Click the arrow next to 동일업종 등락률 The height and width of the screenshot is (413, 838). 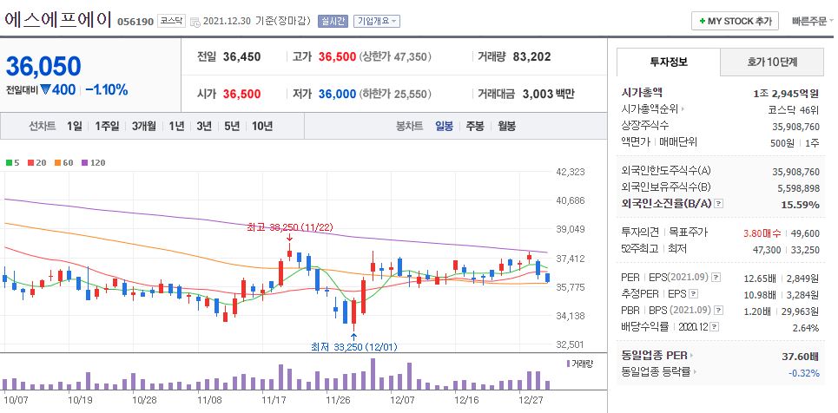point(695,372)
